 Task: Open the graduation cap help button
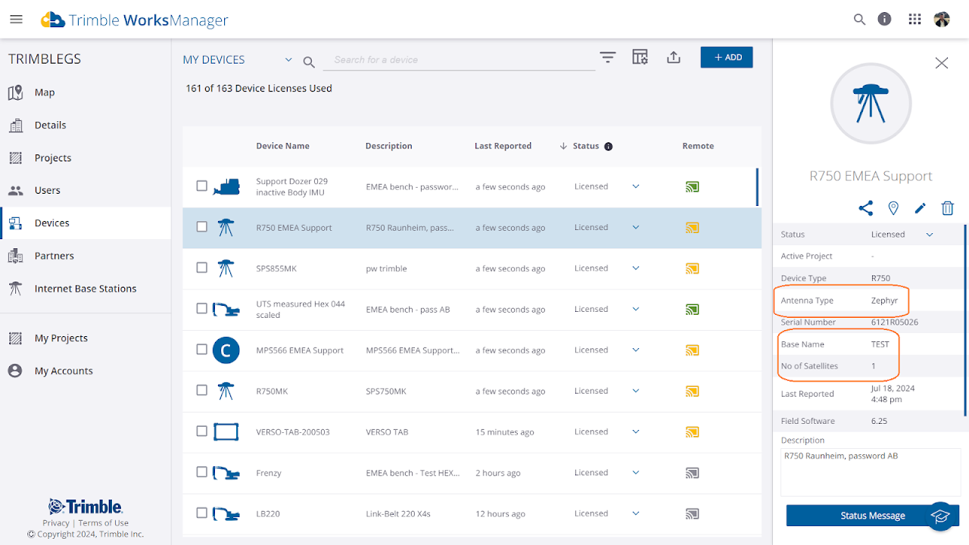point(940,515)
